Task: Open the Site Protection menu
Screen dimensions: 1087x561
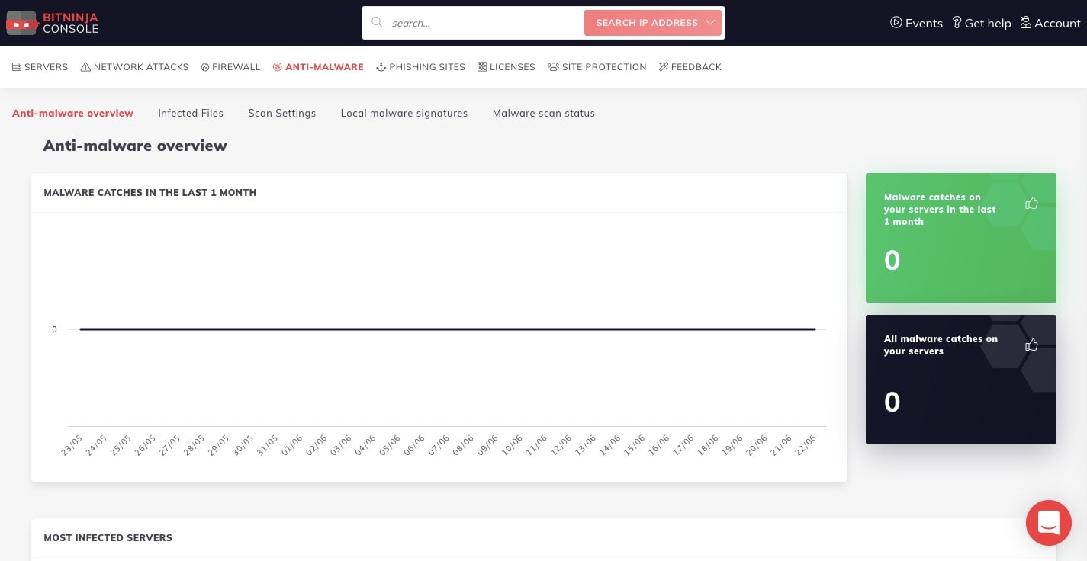Action: (597, 67)
